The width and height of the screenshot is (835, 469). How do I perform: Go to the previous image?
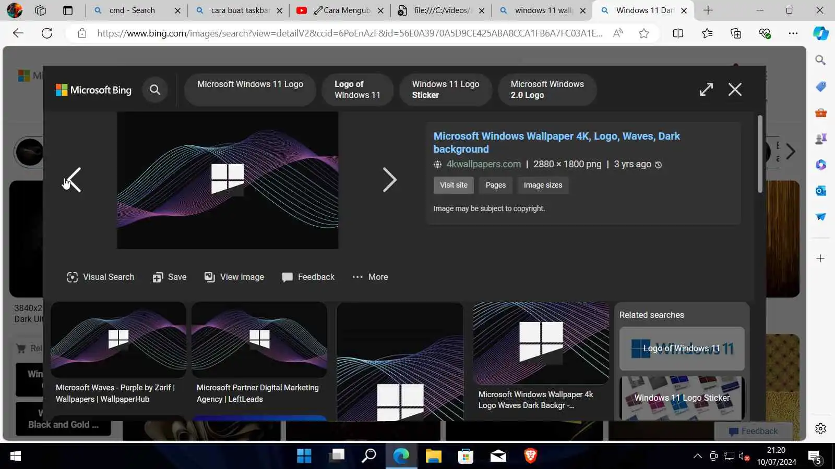coord(73,180)
